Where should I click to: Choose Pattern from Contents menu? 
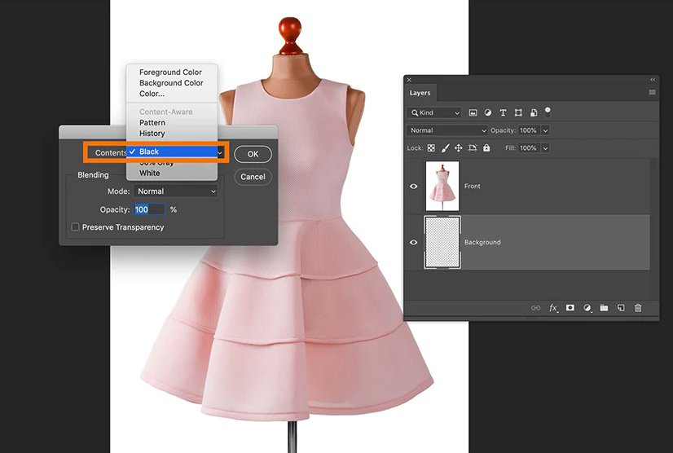(x=152, y=122)
